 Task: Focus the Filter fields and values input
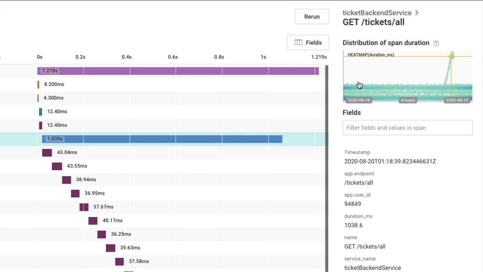(407, 128)
